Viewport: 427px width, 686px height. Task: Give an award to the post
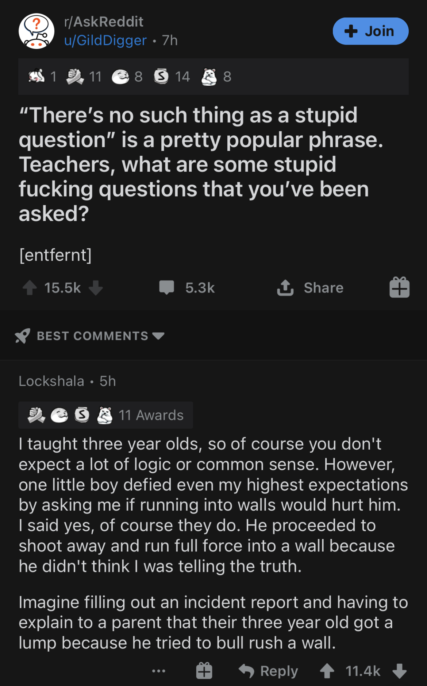click(x=399, y=288)
